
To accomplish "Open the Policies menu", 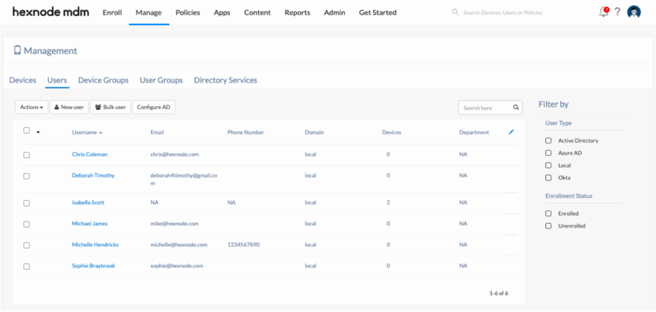I will pyautogui.click(x=187, y=12).
